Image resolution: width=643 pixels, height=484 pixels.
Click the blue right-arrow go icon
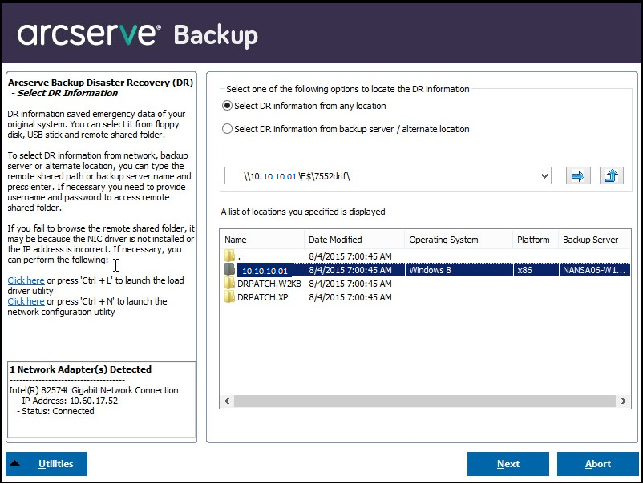(x=578, y=175)
